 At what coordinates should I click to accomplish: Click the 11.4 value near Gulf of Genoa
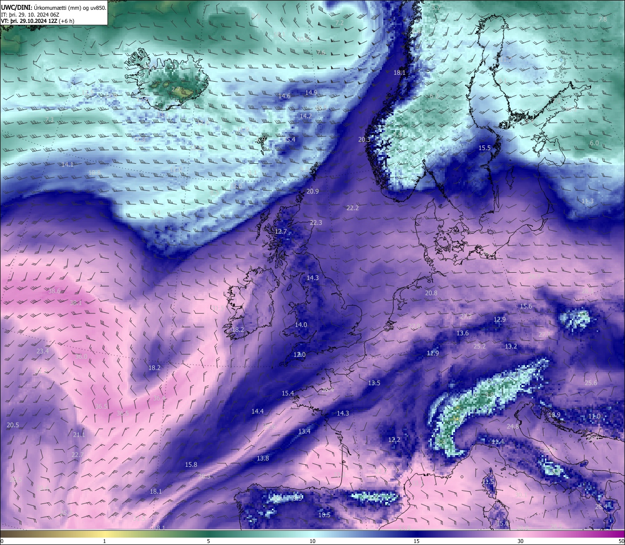498,441
